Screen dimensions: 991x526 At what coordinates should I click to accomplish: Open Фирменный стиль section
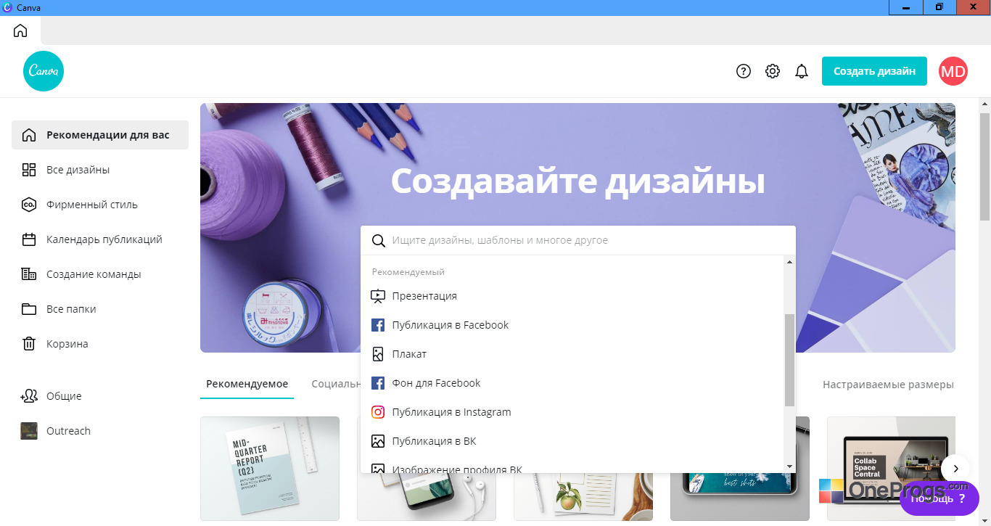tap(100, 205)
